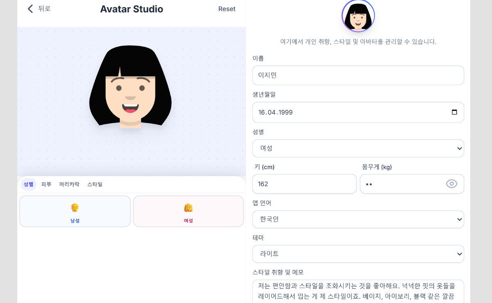The image size is (492, 303).
Task: Open the calendar picker on 생년월일 field
Action: point(455,112)
